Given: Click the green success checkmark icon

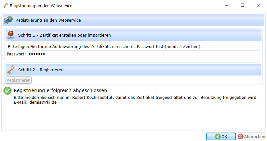Looking at the screenshot, I should 7,91.
